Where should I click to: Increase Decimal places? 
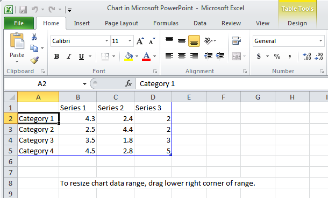coord(307,56)
